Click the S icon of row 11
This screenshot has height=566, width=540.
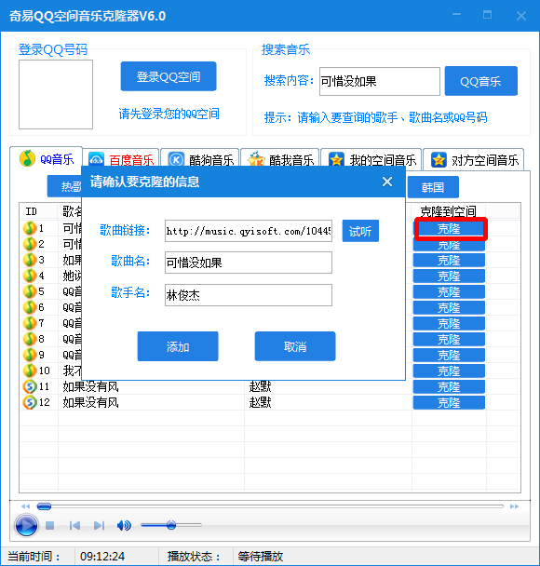[x=30, y=386]
